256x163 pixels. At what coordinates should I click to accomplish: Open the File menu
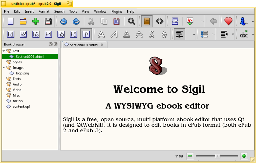(x=6, y=11)
